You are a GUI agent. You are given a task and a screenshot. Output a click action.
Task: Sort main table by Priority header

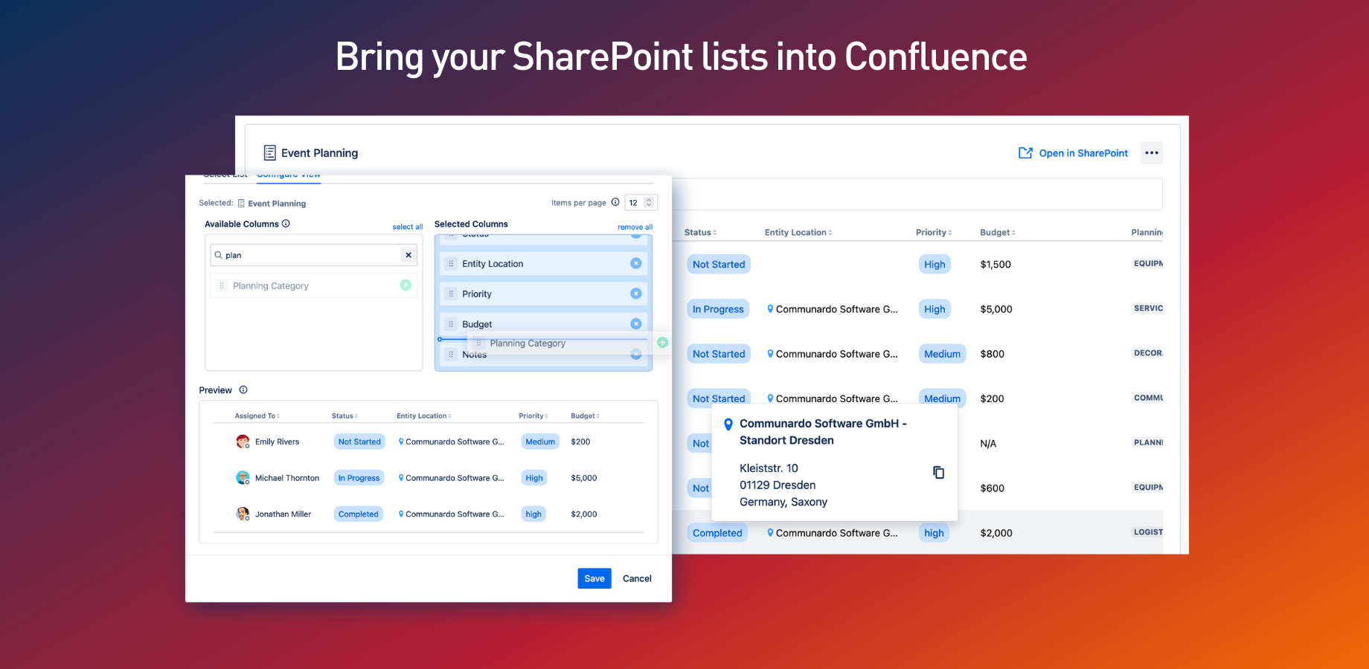point(933,233)
